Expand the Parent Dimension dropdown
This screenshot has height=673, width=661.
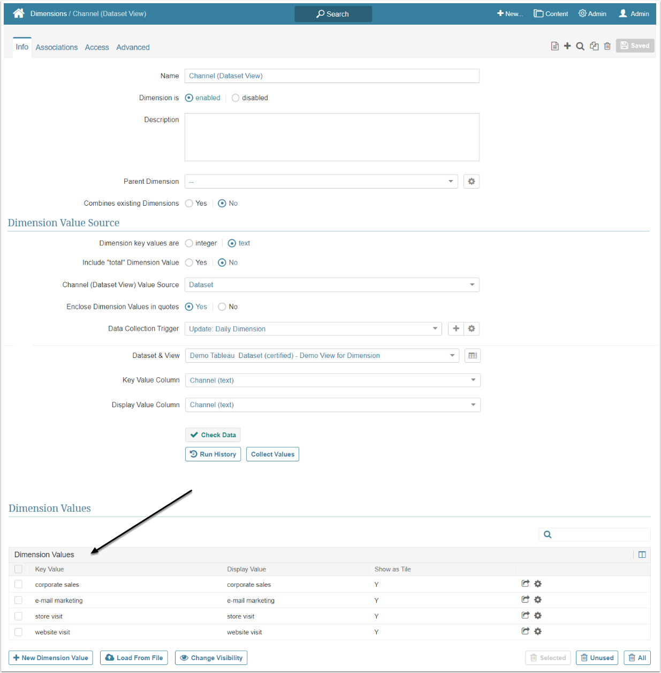(321, 182)
